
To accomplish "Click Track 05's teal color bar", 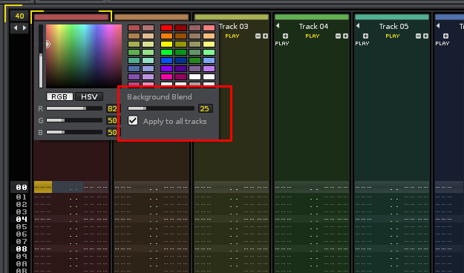I will [x=392, y=17].
